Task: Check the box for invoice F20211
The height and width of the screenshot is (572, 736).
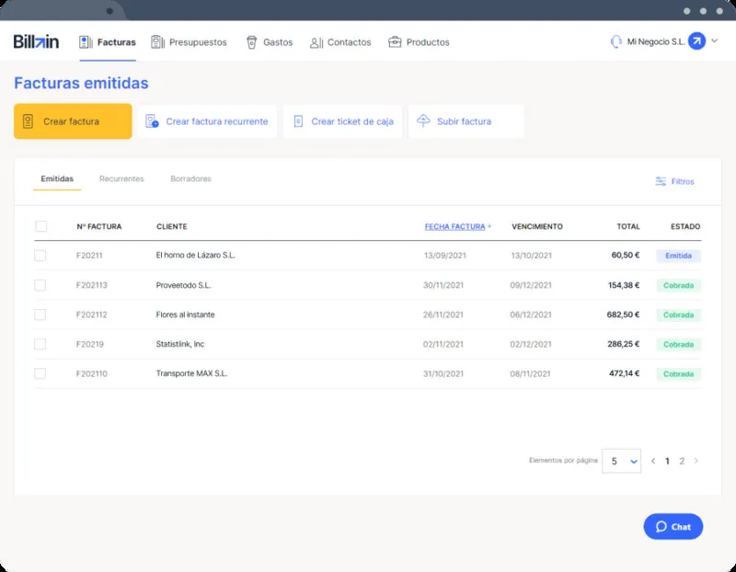Action: tap(40, 256)
